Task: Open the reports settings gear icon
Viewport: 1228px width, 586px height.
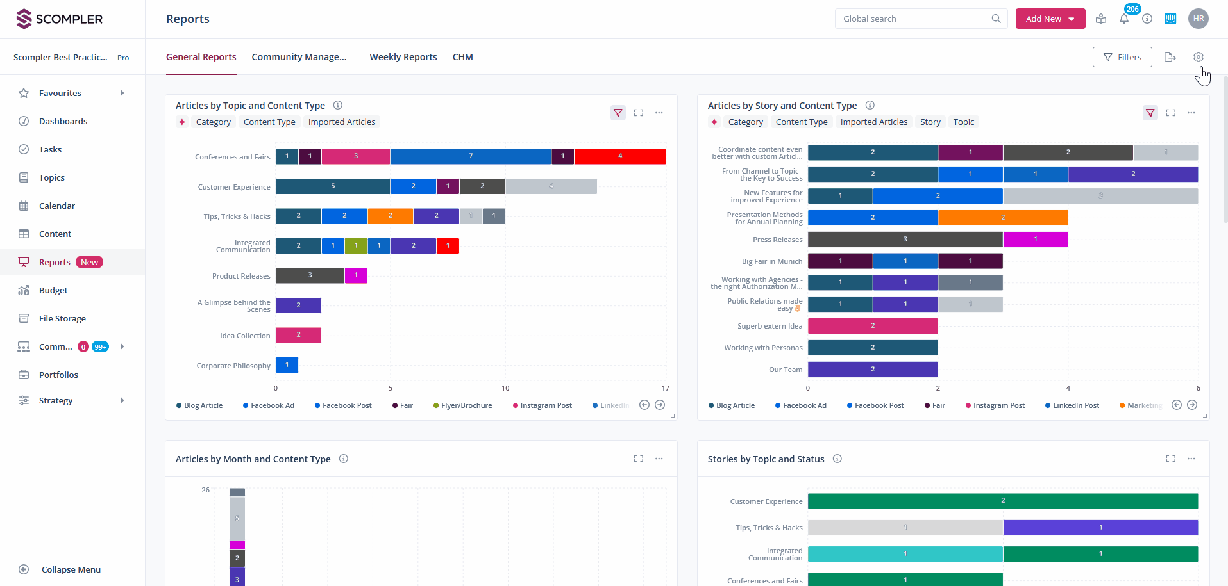Action: click(x=1198, y=57)
